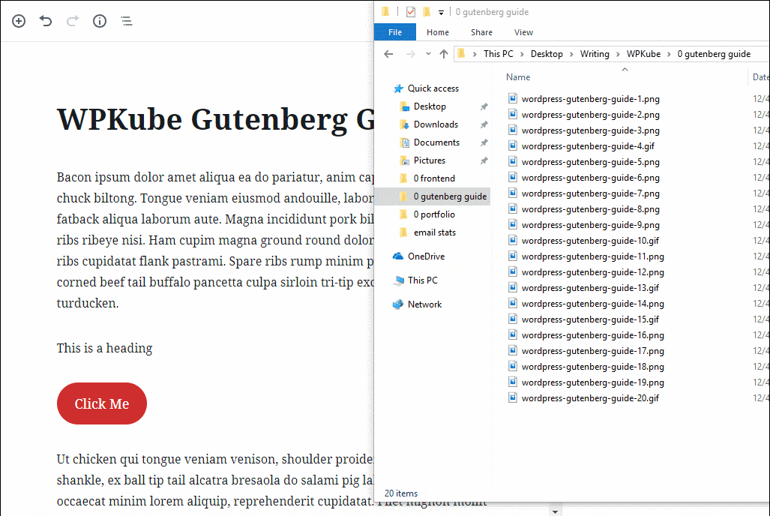Expand the WPKube breadcrumb chevron

669,54
